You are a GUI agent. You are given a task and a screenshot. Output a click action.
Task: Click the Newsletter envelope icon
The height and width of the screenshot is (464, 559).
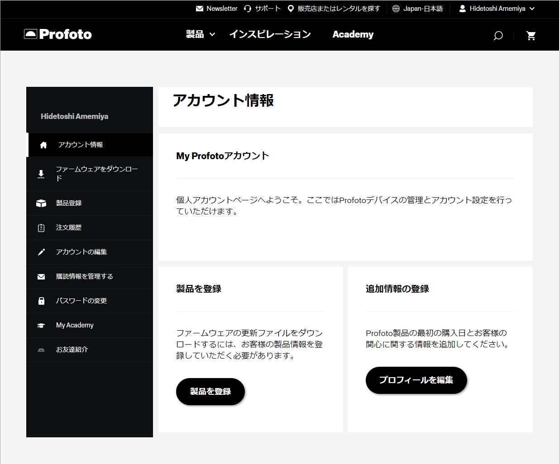tap(199, 9)
